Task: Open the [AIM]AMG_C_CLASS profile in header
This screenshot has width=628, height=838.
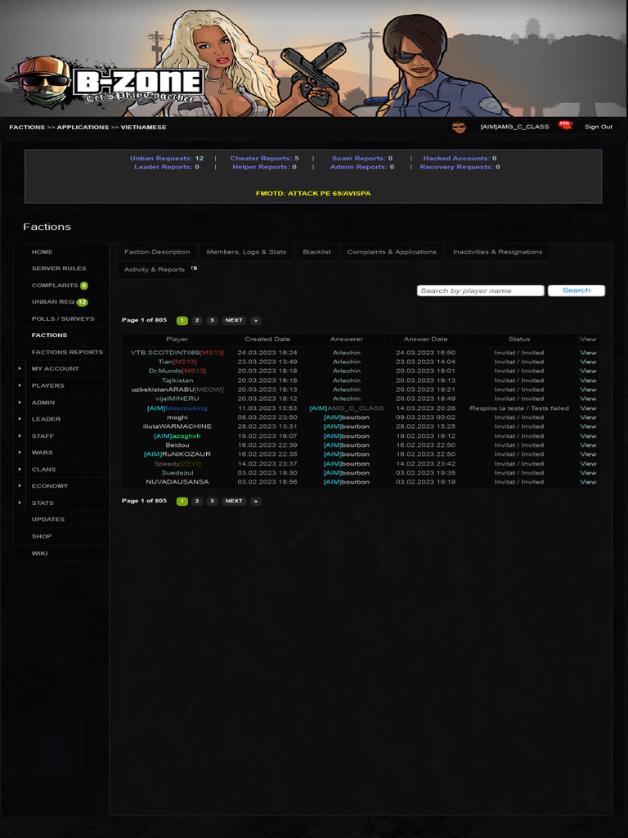Action: [514, 127]
